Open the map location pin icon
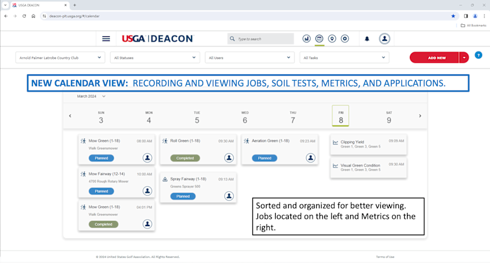Image resolution: width=490 pixels, height=263 pixels. 332,39
